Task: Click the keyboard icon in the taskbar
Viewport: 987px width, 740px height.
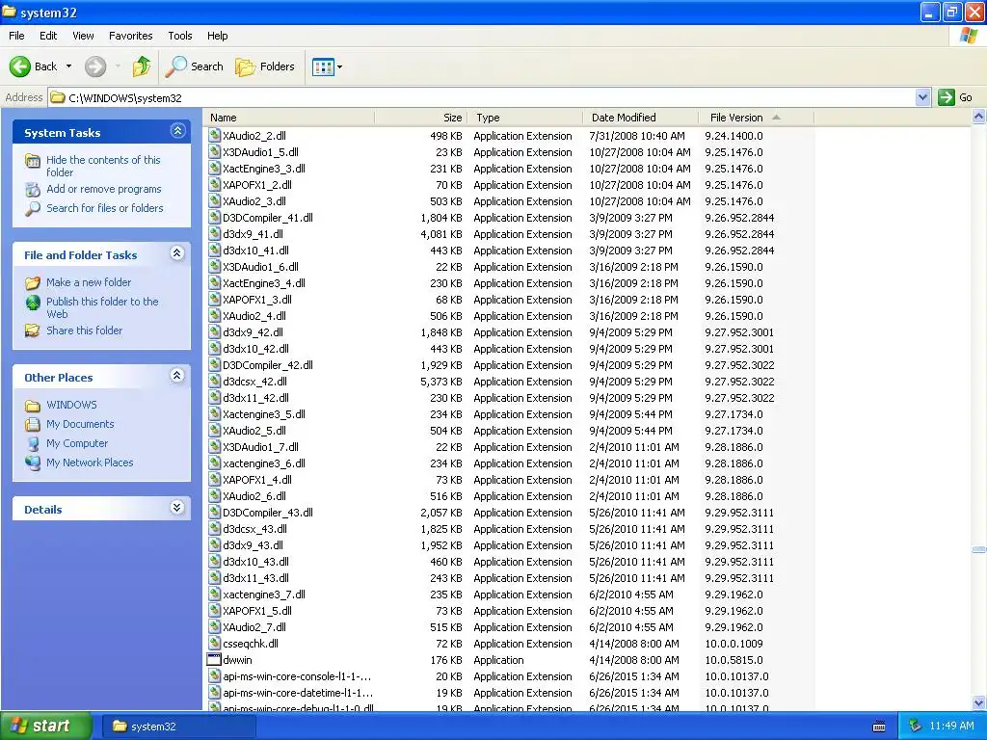Action: click(879, 727)
